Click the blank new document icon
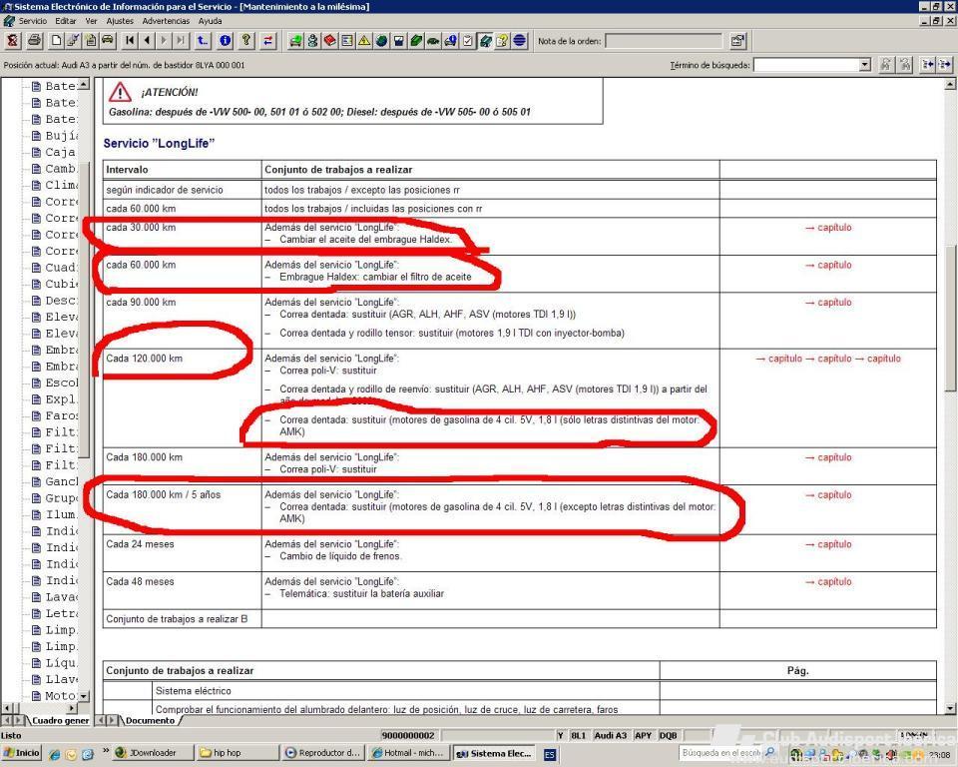 point(56,41)
